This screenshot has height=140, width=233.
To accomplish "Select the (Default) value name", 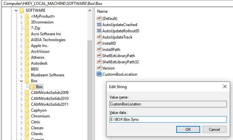I will [110, 19].
